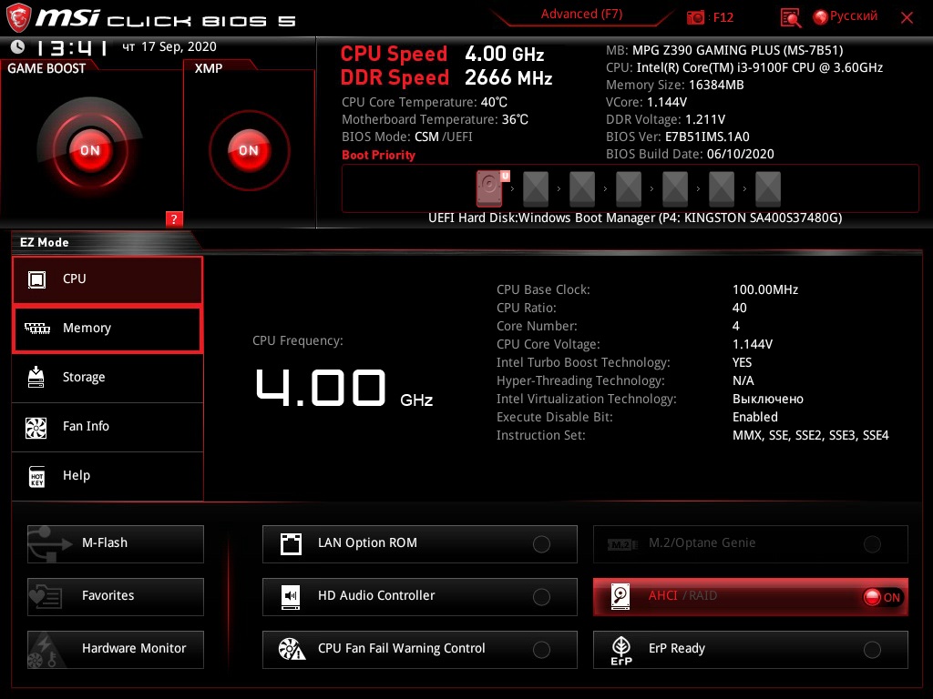Click the system time 13:41
The height and width of the screenshot is (699, 933).
click(71, 47)
